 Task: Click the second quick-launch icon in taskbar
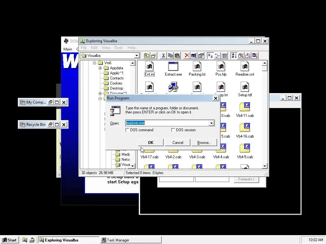(x=32, y=240)
